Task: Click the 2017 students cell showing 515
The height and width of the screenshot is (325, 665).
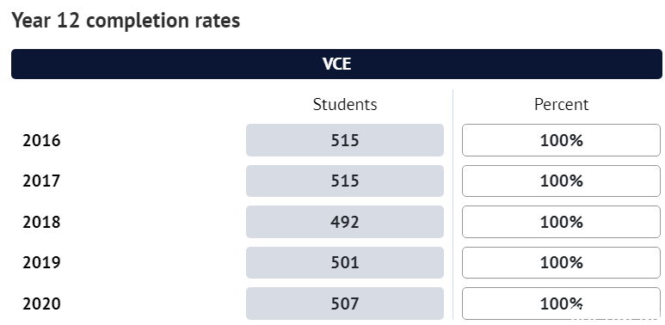Action: pos(345,181)
